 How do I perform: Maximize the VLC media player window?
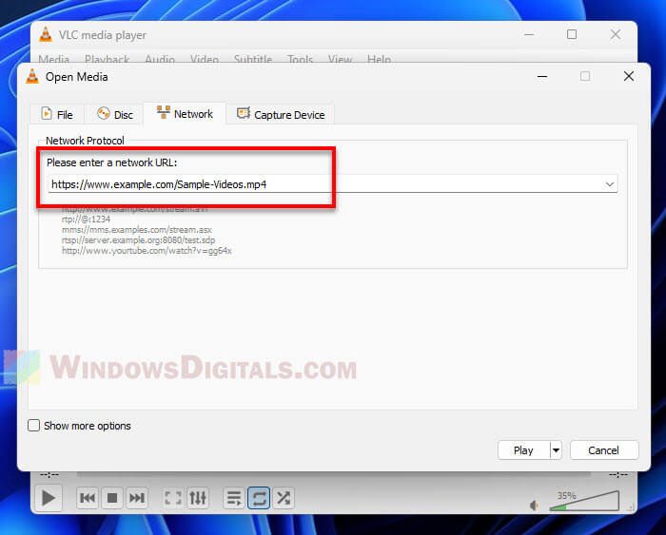(x=572, y=34)
